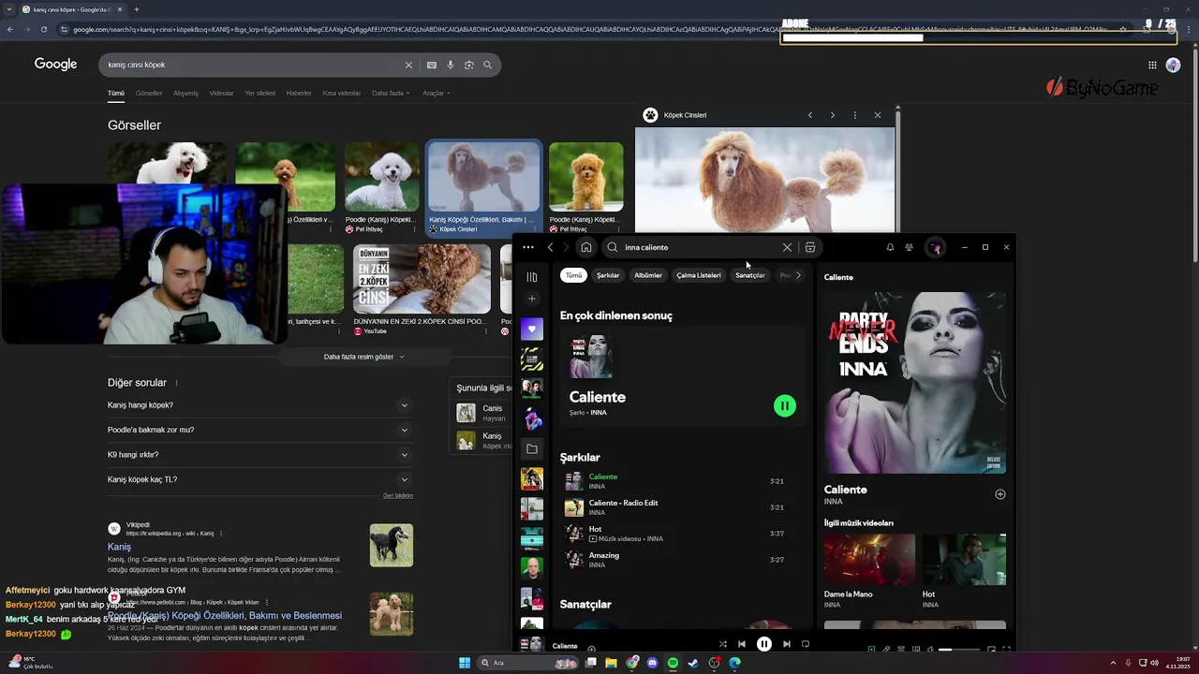The image size is (1199, 674).
Task: Click the Google logo
Action: [55, 64]
